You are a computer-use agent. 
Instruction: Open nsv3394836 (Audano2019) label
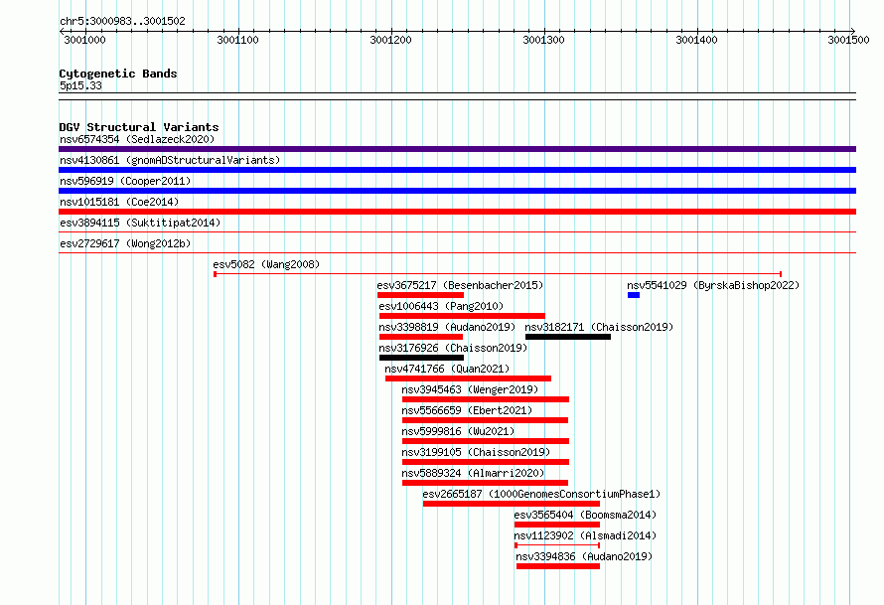(584, 556)
